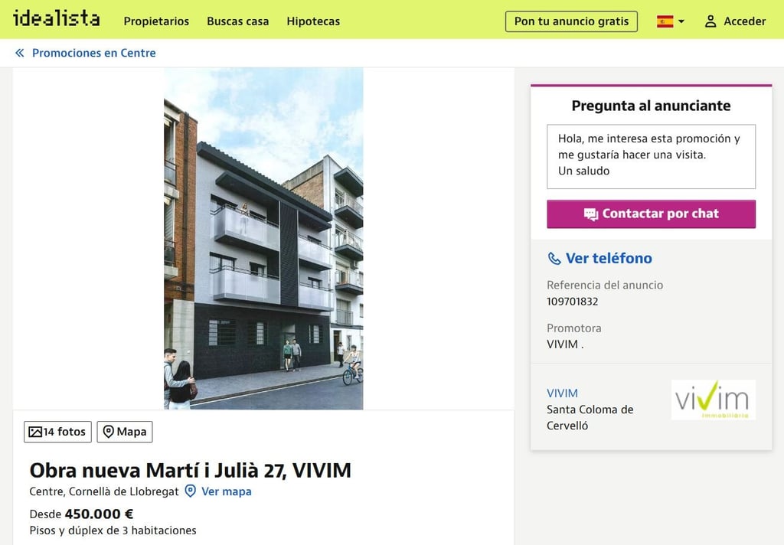
Task: Open the building render main photo
Action: coord(263,239)
